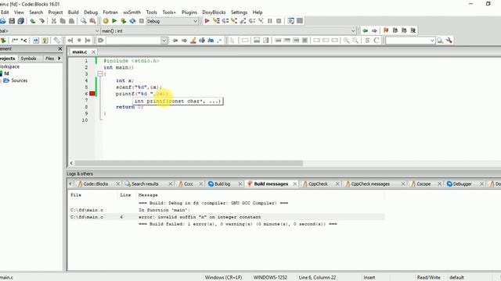Click the Break debugger pause icon

(x=269, y=21)
